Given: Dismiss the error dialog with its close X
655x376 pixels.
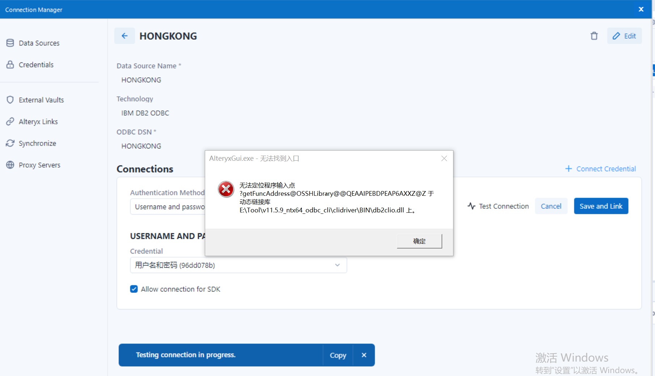Looking at the screenshot, I should pyautogui.click(x=444, y=158).
